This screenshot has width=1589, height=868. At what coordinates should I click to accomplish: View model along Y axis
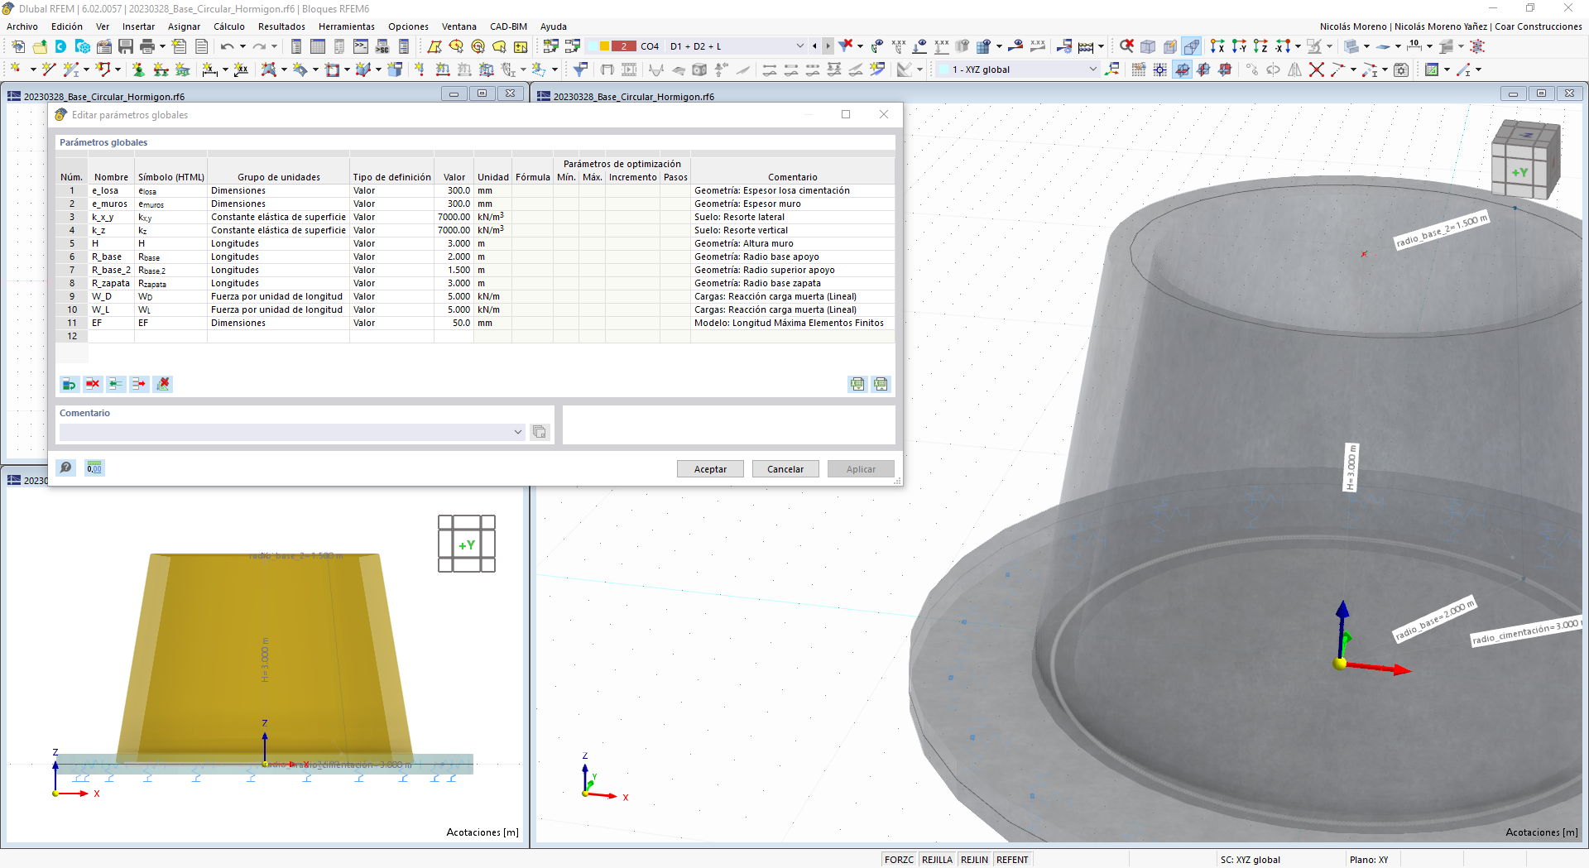coord(1239,46)
